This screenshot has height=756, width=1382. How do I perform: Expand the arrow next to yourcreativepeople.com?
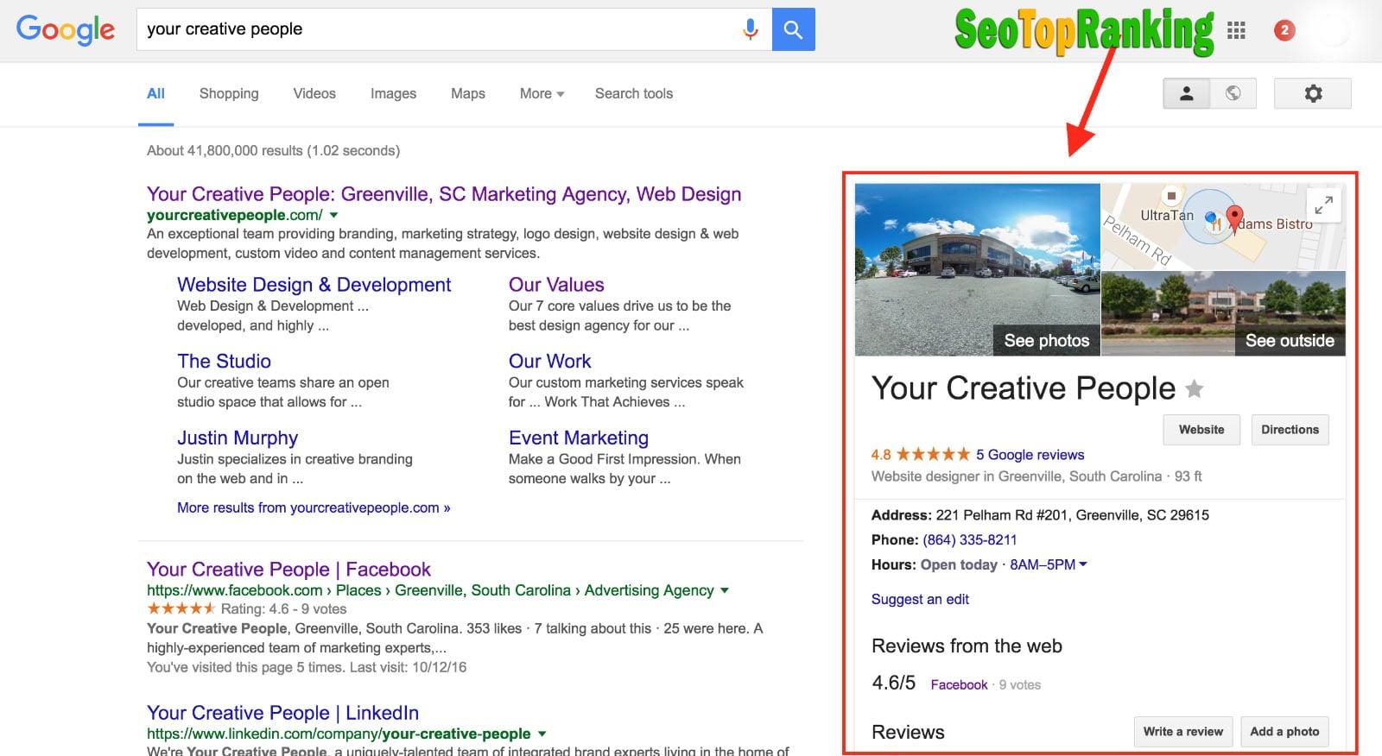(x=334, y=215)
